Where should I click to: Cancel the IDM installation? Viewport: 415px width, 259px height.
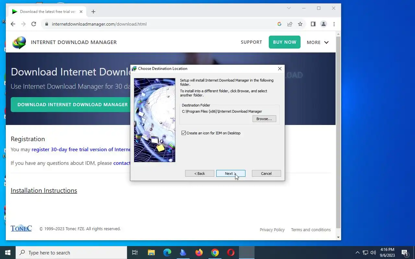[x=266, y=174]
